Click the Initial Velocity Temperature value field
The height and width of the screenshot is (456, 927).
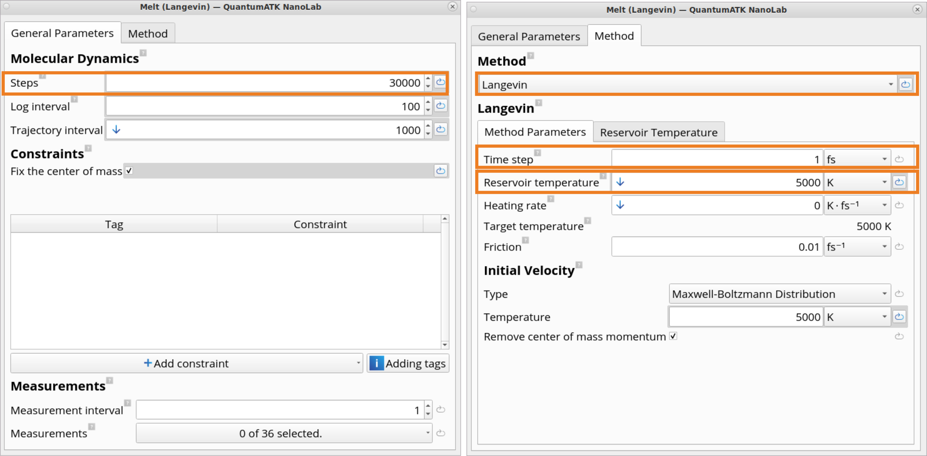[746, 317]
